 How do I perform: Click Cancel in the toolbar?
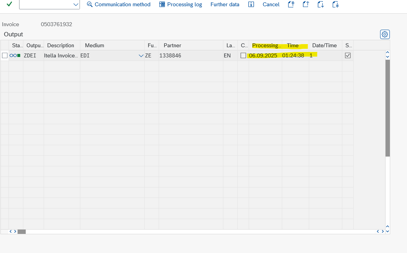(271, 4)
